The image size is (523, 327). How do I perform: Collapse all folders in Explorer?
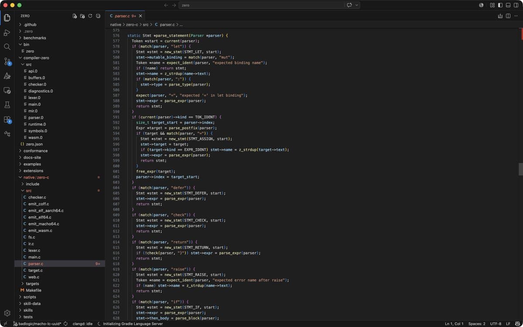98,16
